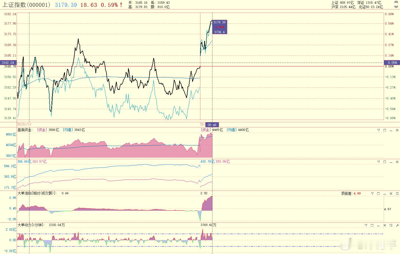
Task: Maximize the 大单动力 panel
Action: click(372, 225)
